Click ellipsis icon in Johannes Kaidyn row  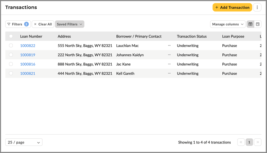click(x=169, y=55)
